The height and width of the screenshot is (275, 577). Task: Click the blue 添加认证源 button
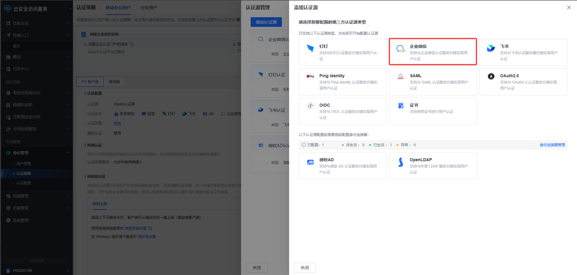[x=266, y=22]
